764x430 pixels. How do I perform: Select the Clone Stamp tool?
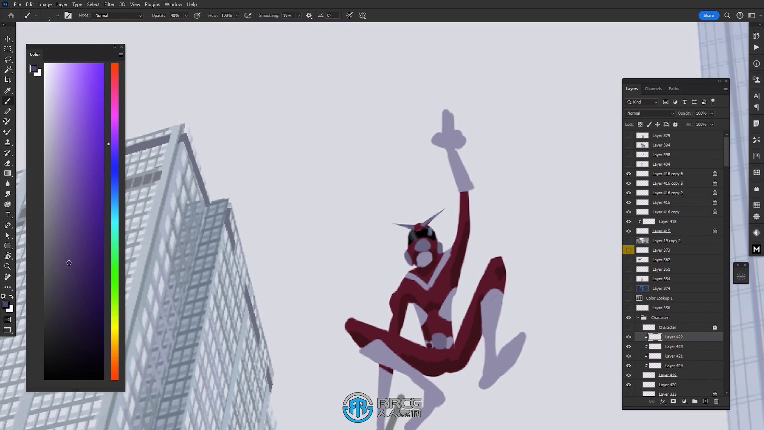click(x=8, y=142)
